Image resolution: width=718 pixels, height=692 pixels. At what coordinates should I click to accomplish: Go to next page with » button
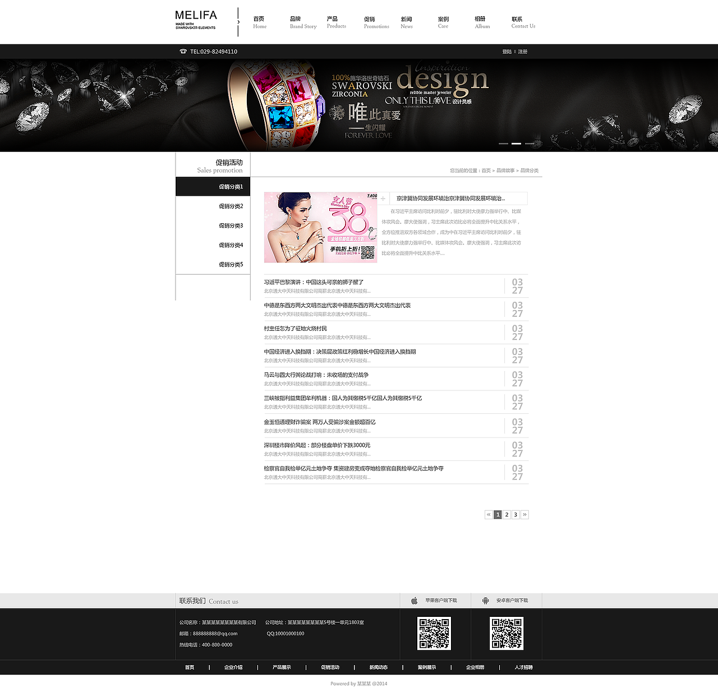click(524, 514)
